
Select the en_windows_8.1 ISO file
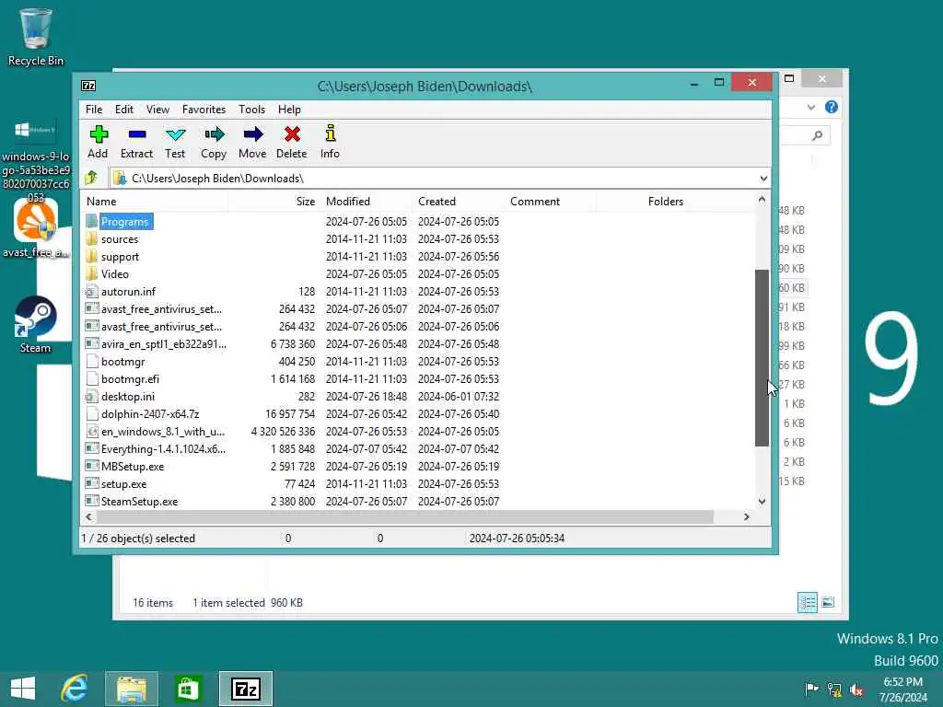click(x=163, y=432)
